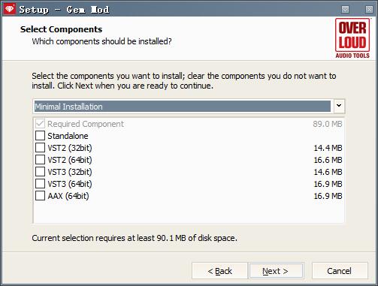The image size is (378, 286).
Task: Enable VST3 (64bit) installation
Action: 40,184
